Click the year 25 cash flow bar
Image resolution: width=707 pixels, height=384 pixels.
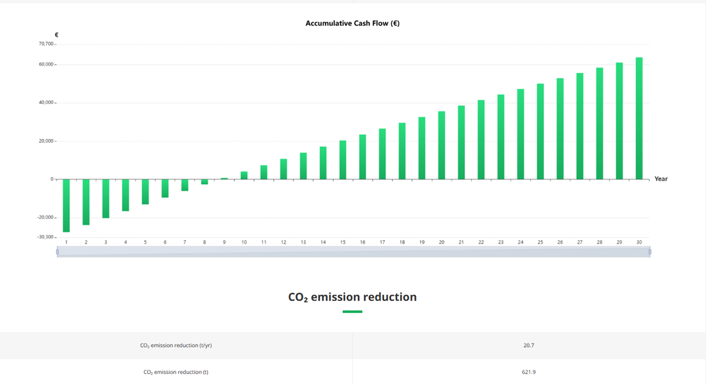coord(540,131)
